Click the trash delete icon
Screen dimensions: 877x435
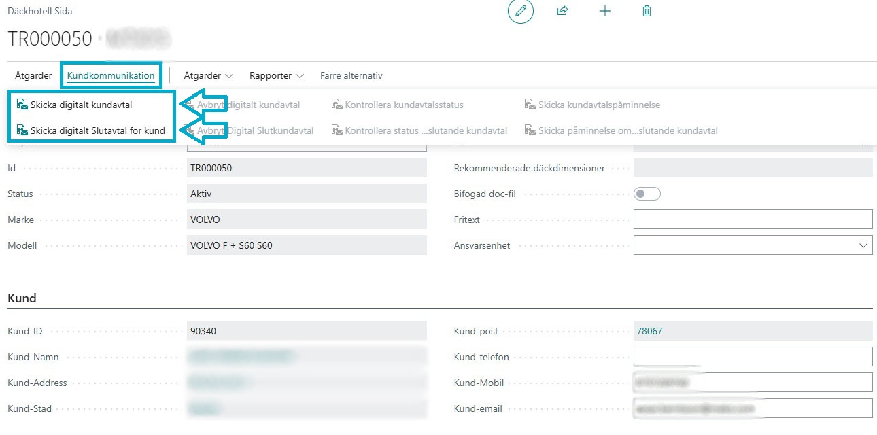[647, 12]
